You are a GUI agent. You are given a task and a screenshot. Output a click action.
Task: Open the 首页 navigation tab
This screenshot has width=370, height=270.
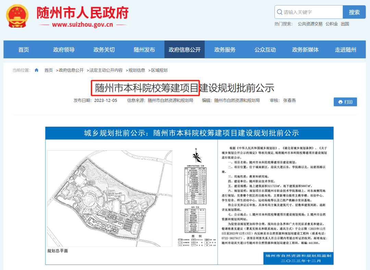[24, 50]
